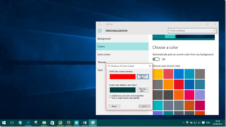This screenshot has width=226, height=127.
Task: Click the dark green accent color box
Action: point(122,90)
